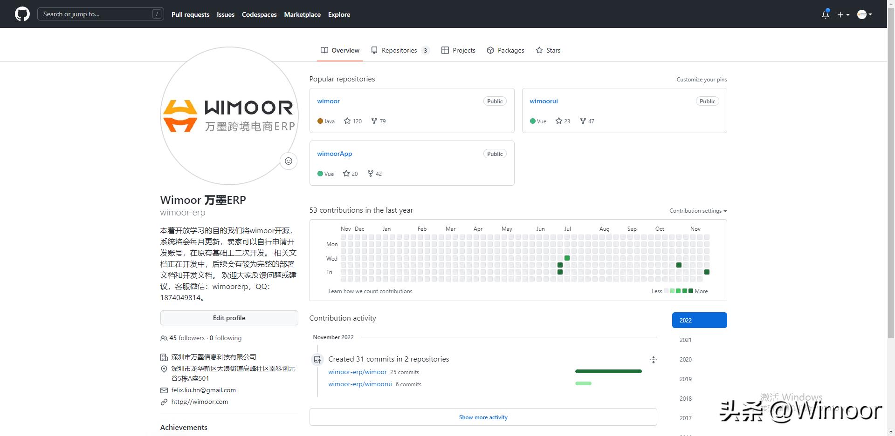Switch to the Projects tab
Image resolution: width=895 pixels, height=436 pixels.
point(458,50)
